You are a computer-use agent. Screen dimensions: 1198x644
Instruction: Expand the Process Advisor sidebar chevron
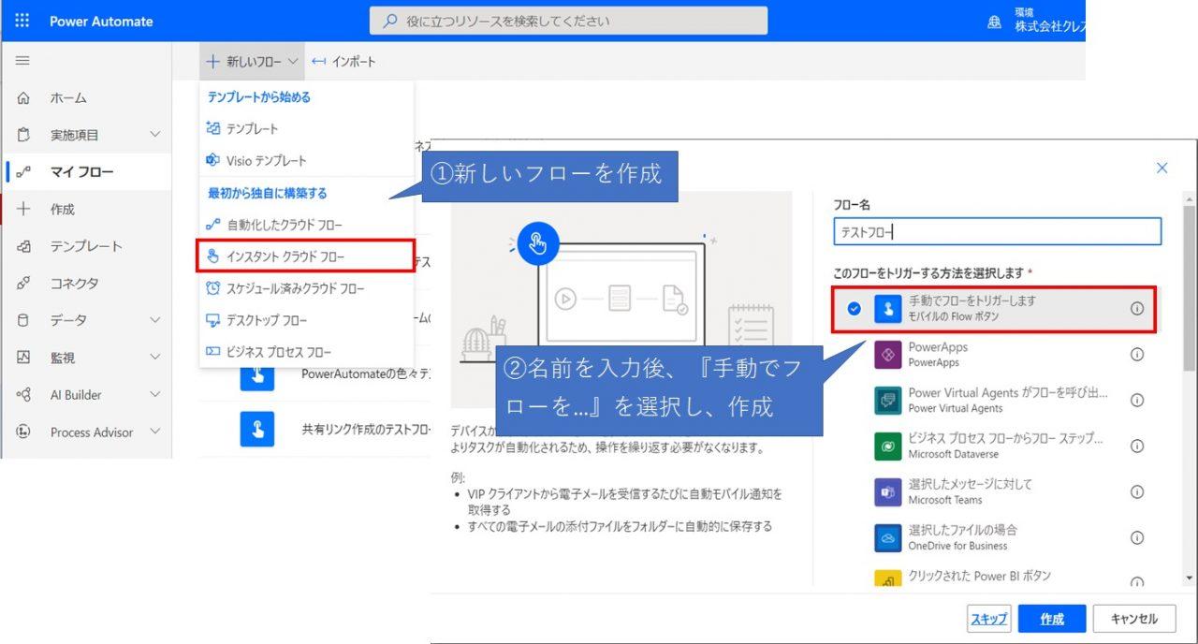[x=155, y=432]
